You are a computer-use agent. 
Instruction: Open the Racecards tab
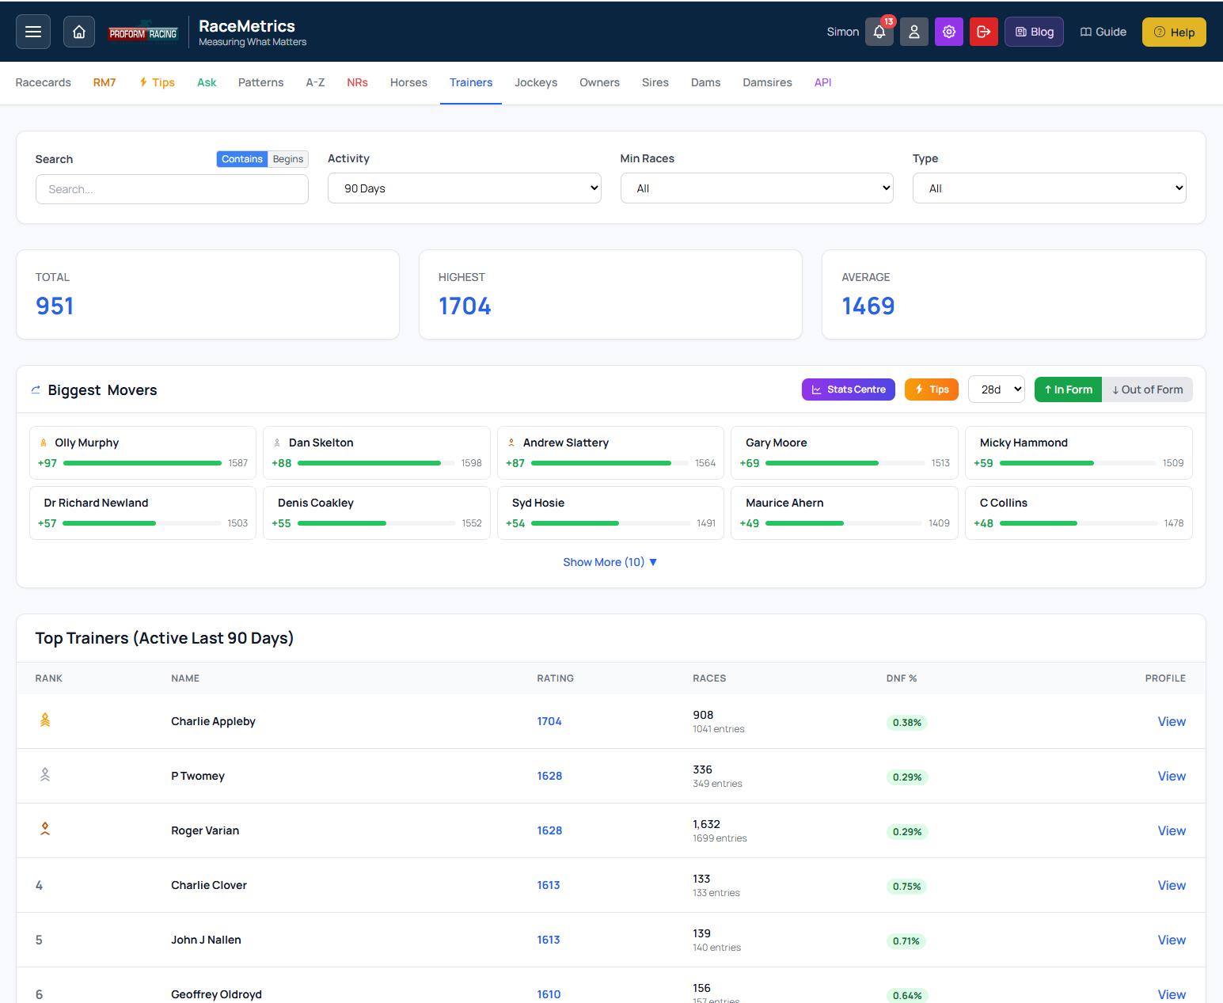pos(44,82)
